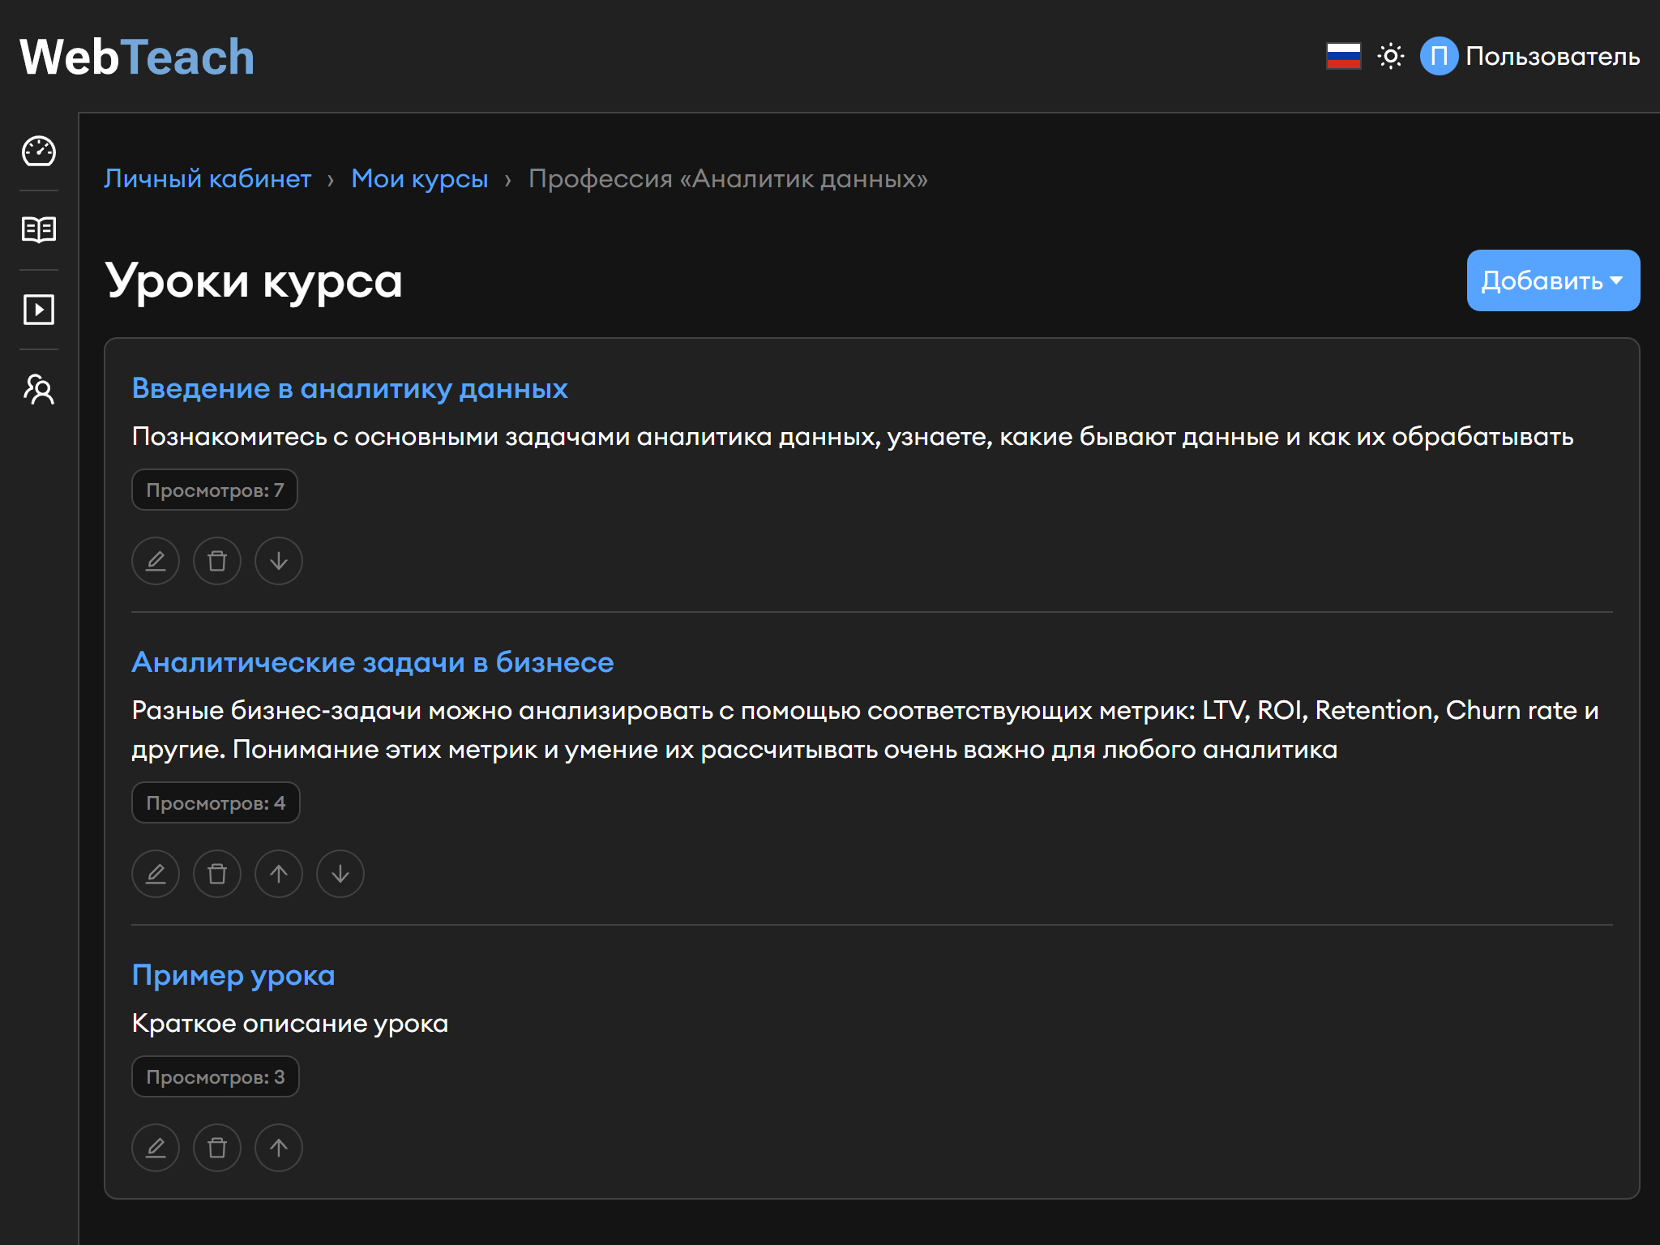This screenshot has height=1245, width=1660.
Task: Click the video play sidebar icon
Action: pyautogui.click(x=38, y=310)
